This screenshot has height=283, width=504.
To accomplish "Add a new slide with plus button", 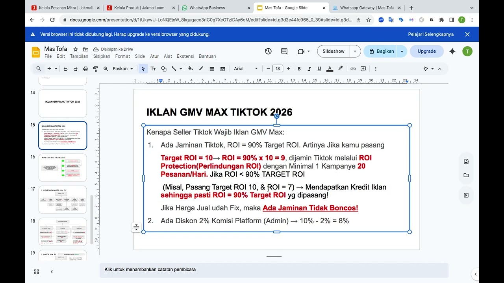I will point(49,69).
